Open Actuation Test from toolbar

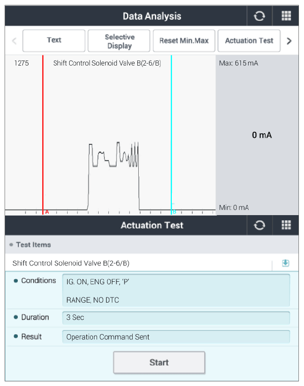pos(249,41)
